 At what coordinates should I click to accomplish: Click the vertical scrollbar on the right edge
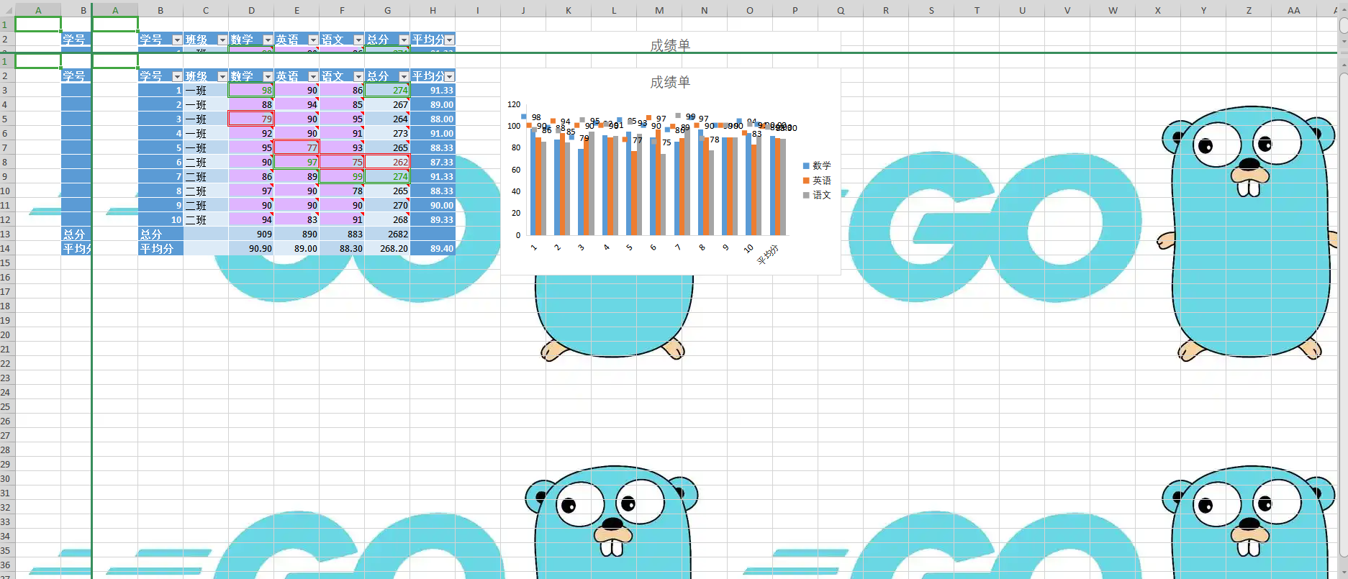click(x=1343, y=288)
